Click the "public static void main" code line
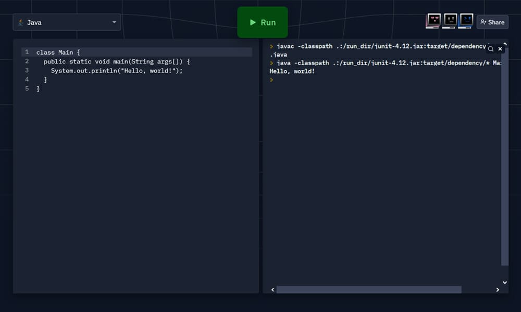 [x=117, y=61]
